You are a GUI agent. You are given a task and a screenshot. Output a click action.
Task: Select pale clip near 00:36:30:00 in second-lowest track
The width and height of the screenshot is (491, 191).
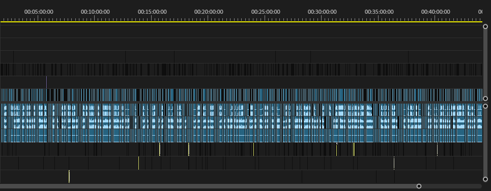tap(394, 163)
